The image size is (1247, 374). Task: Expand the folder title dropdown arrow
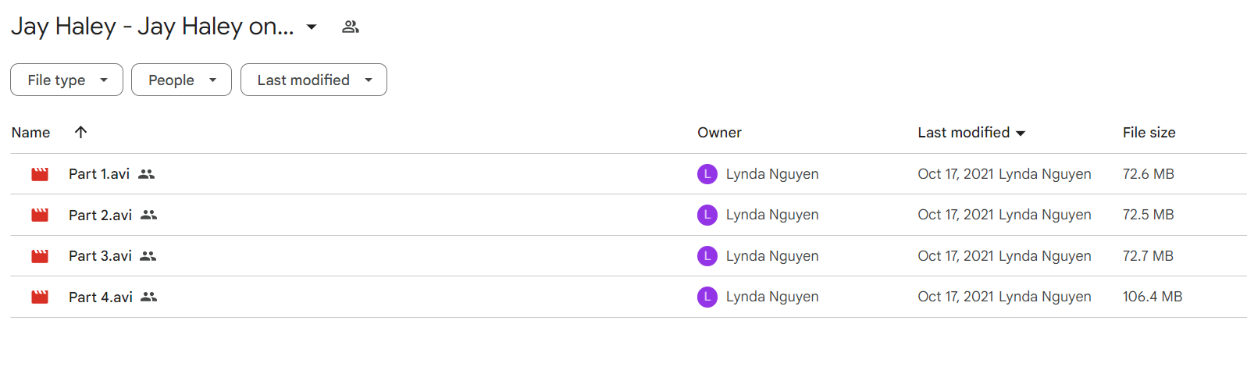(312, 27)
